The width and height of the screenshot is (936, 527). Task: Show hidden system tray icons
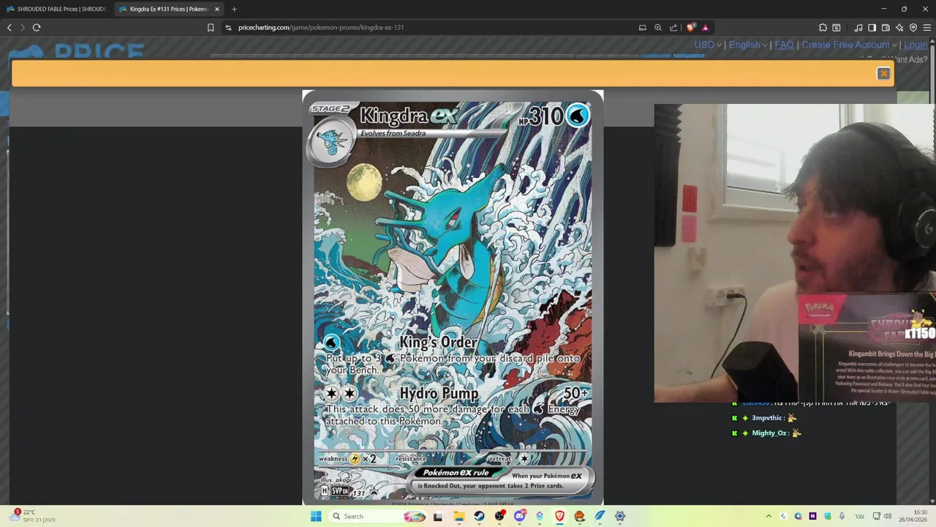769,517
